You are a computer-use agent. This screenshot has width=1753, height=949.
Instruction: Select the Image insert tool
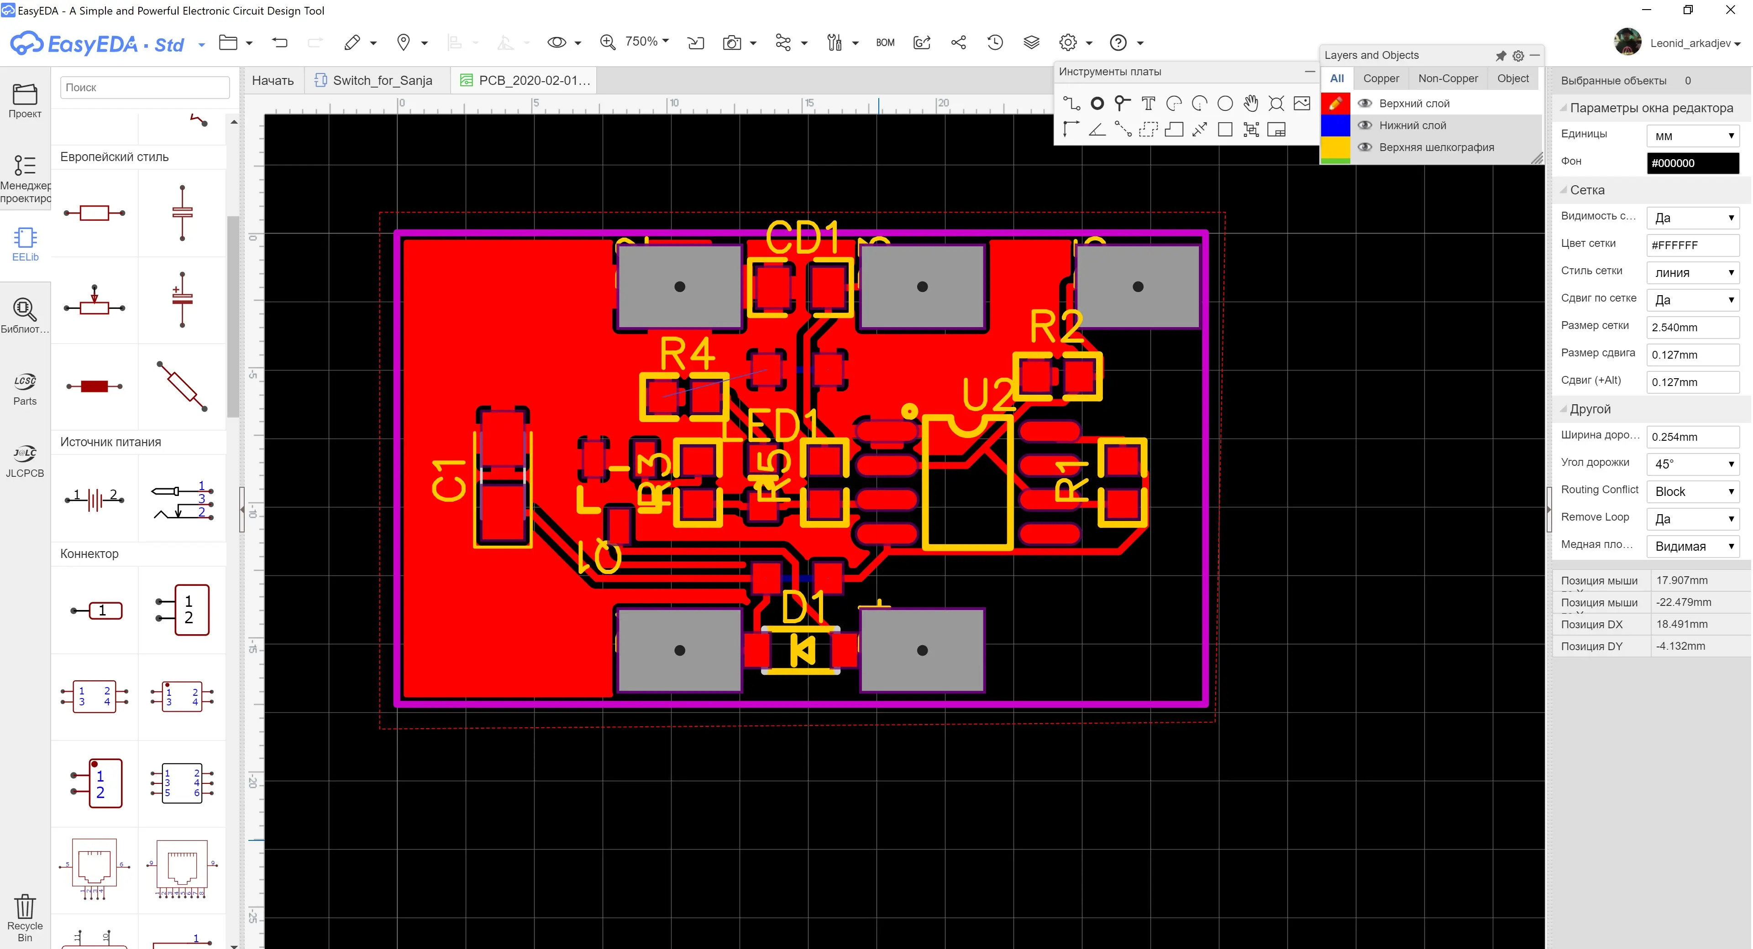click(1301, 104)
